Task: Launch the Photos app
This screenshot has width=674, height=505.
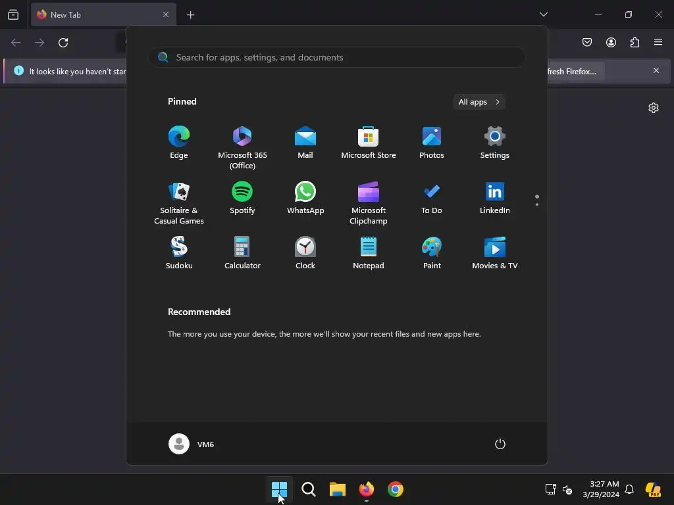Action: pyautogui.click(x=432, y=143)
